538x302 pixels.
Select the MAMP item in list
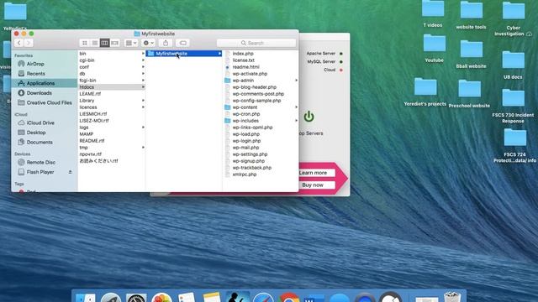click(87, 134)
